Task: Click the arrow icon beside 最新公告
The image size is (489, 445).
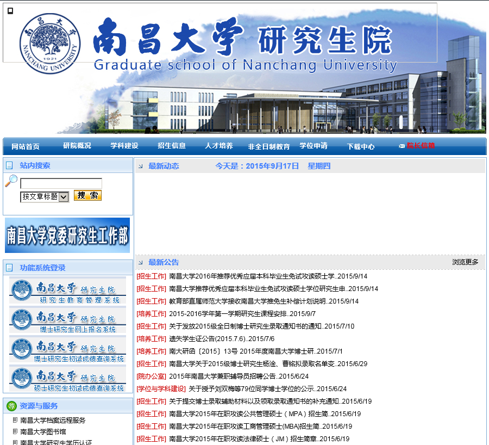Action: point(141,262)
